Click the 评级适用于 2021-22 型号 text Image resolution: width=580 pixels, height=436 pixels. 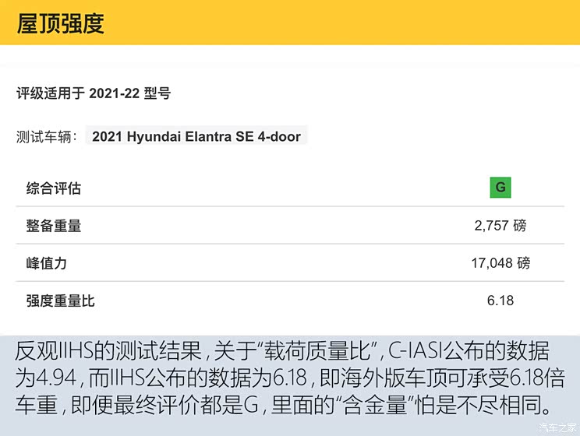coord(94,93)
